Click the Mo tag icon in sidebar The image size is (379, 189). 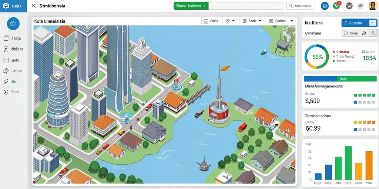(x=6, y=82)
